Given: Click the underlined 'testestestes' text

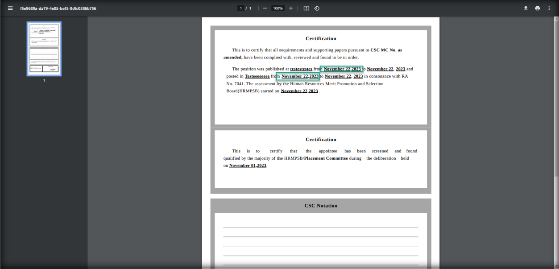Looking at the screenshot, I should click(x=301, y=69).
